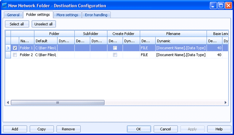Enable Create Folder checkbox for Folder 2
Viewport: 234px width, 135px height.
tap(115, 55)
